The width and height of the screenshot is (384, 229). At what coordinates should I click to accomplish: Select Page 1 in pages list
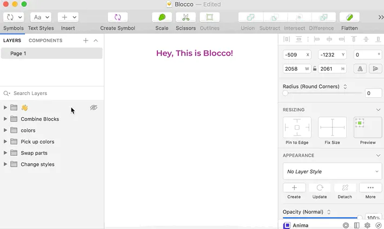pyautogui.click(x=52, y=53)
